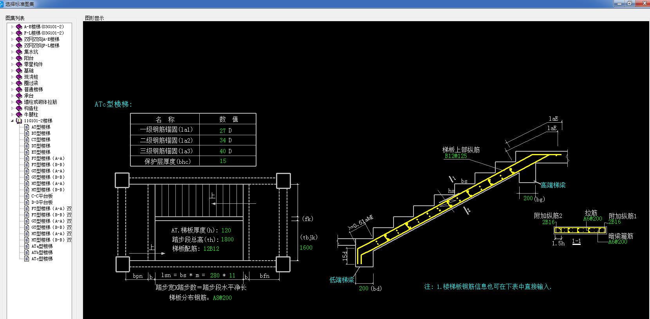Image resolution: width=650 pixels, height=319 pixels.
Task: Click the book icon beside 基础
Action: [x=19, y=71]
